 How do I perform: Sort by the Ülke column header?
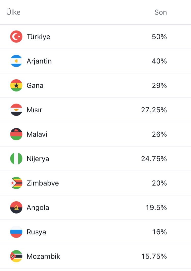coord(13,12)
